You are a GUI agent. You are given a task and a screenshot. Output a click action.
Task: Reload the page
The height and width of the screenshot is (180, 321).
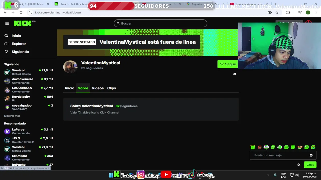21,12
